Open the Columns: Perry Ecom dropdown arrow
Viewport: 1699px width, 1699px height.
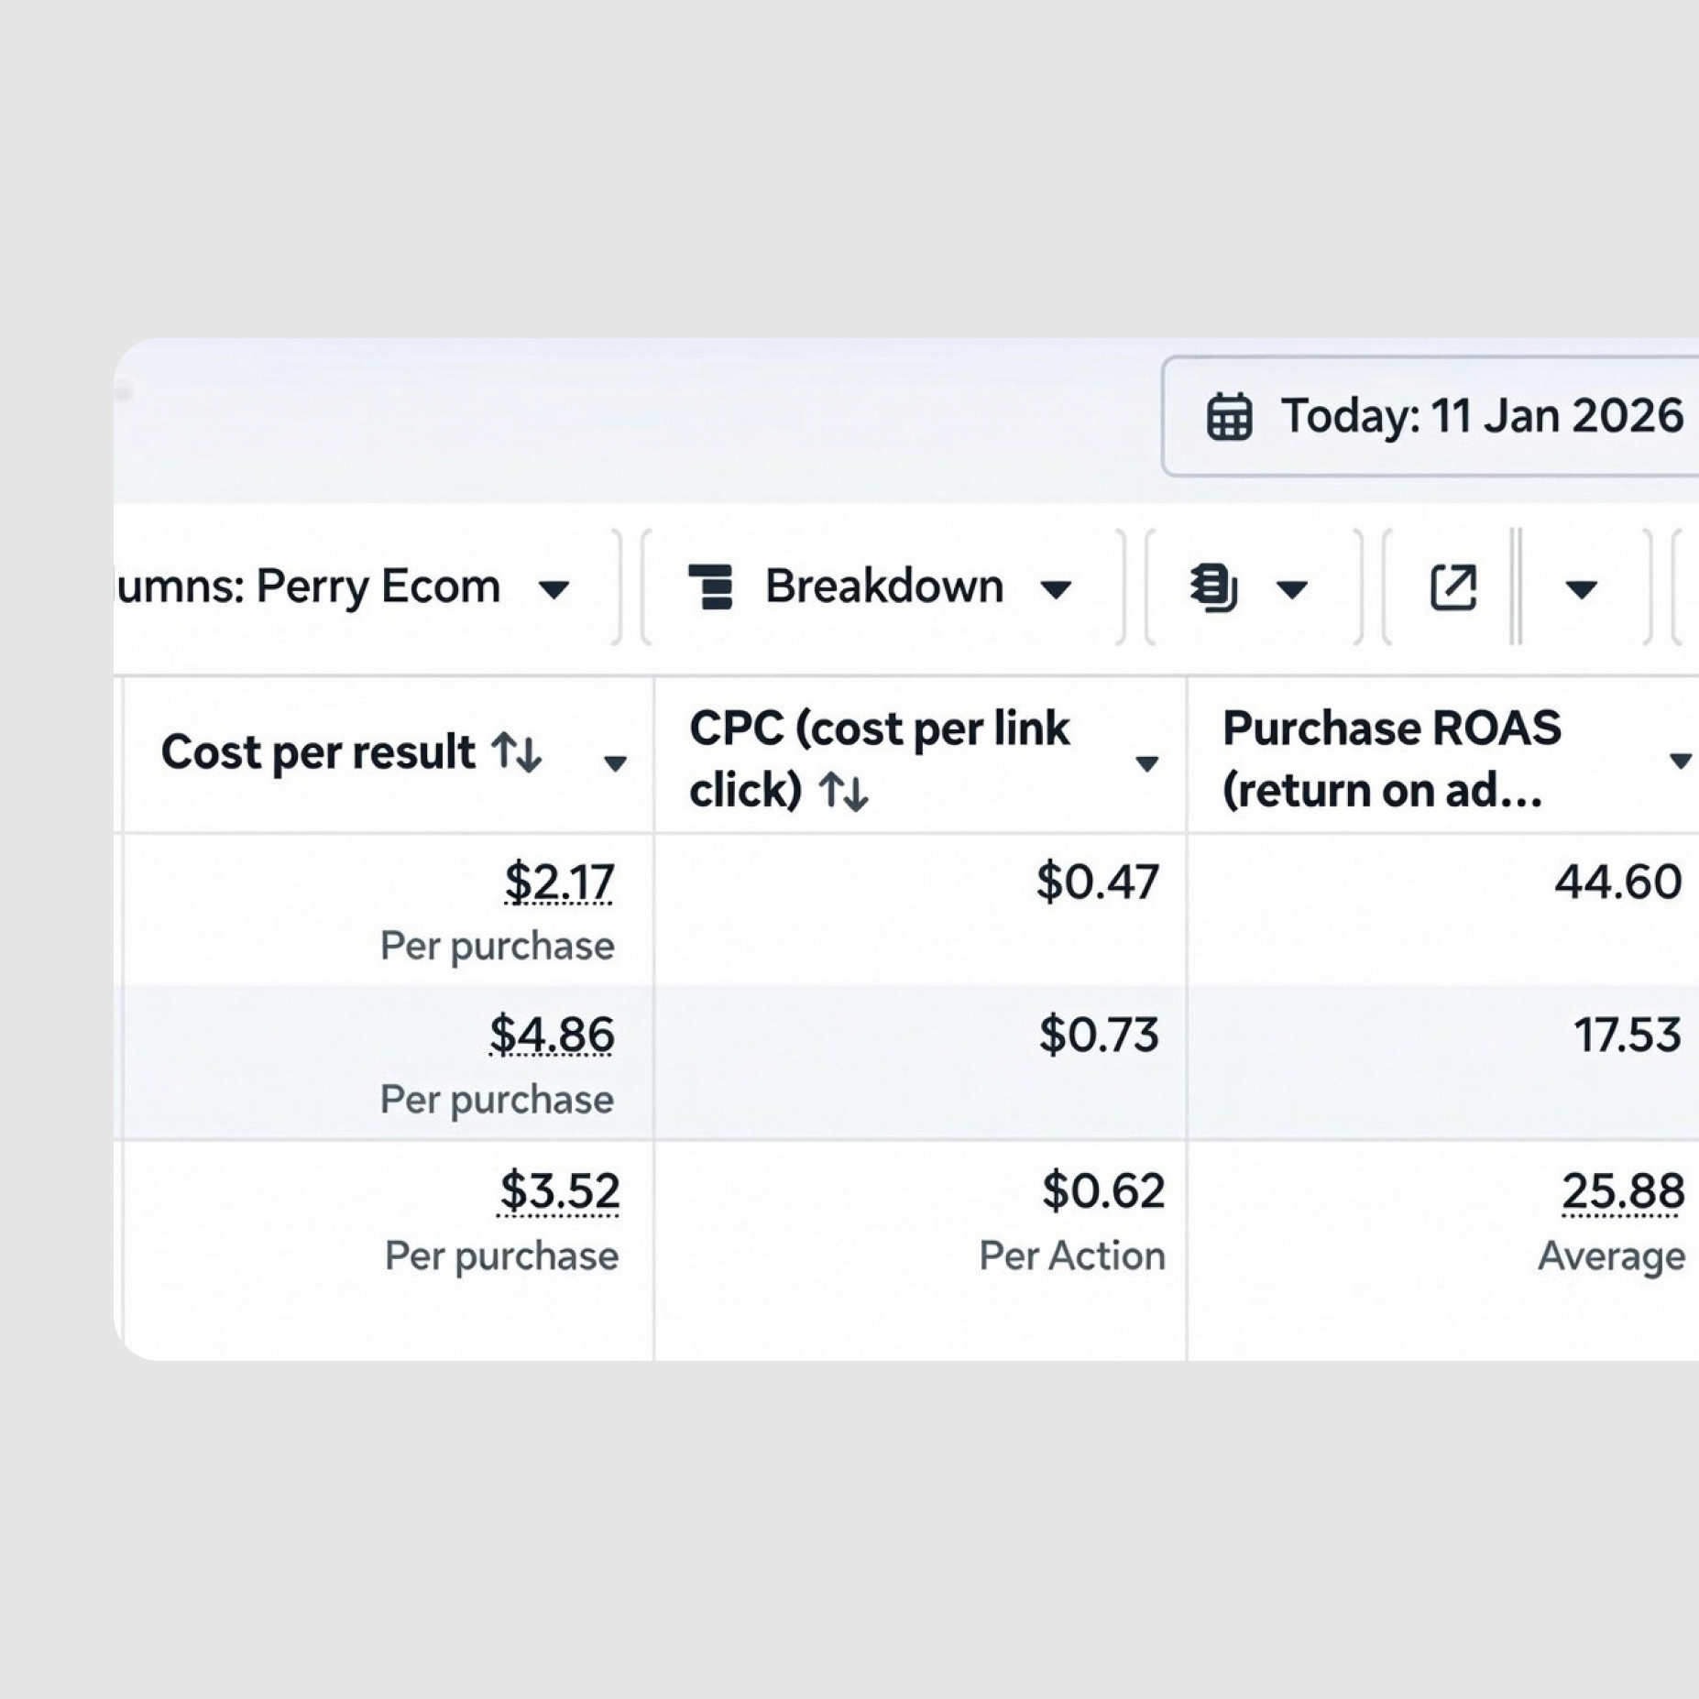click(x=554, y=589)
